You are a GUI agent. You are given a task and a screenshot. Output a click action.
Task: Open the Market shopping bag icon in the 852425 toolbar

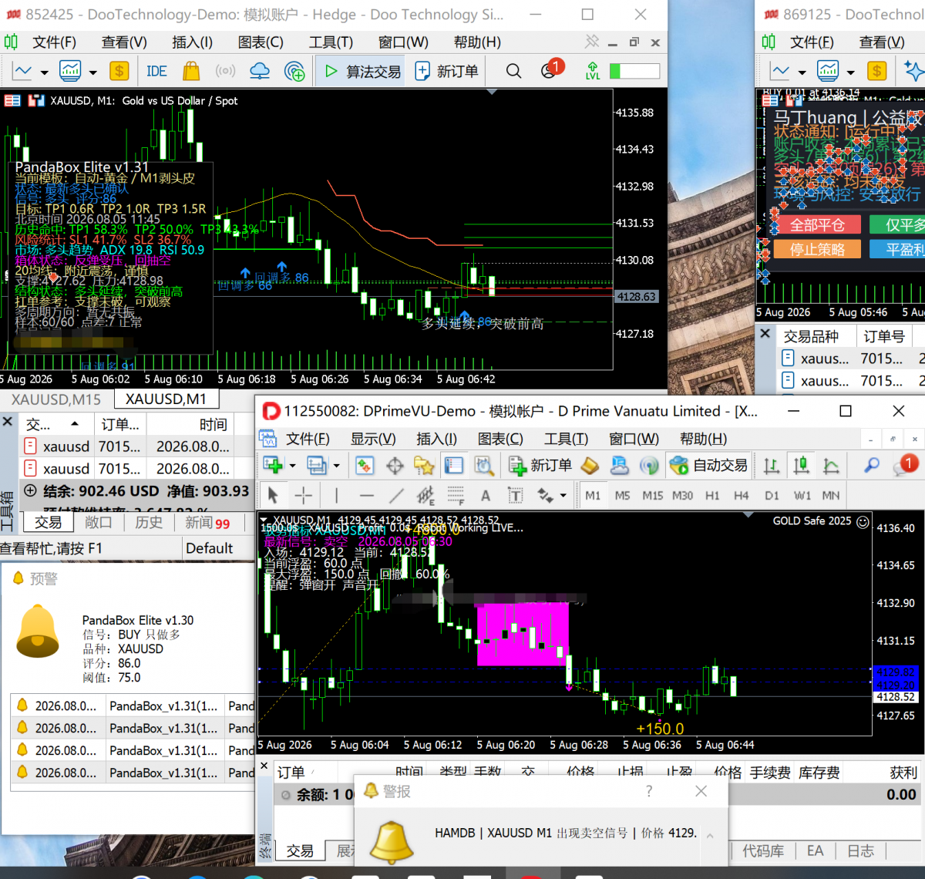coord(191,72)
